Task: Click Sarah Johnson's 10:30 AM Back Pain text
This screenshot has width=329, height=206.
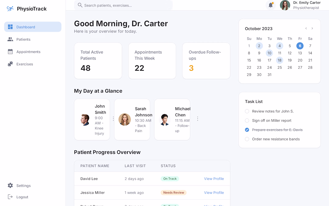Action: click(x=143, y=125)
